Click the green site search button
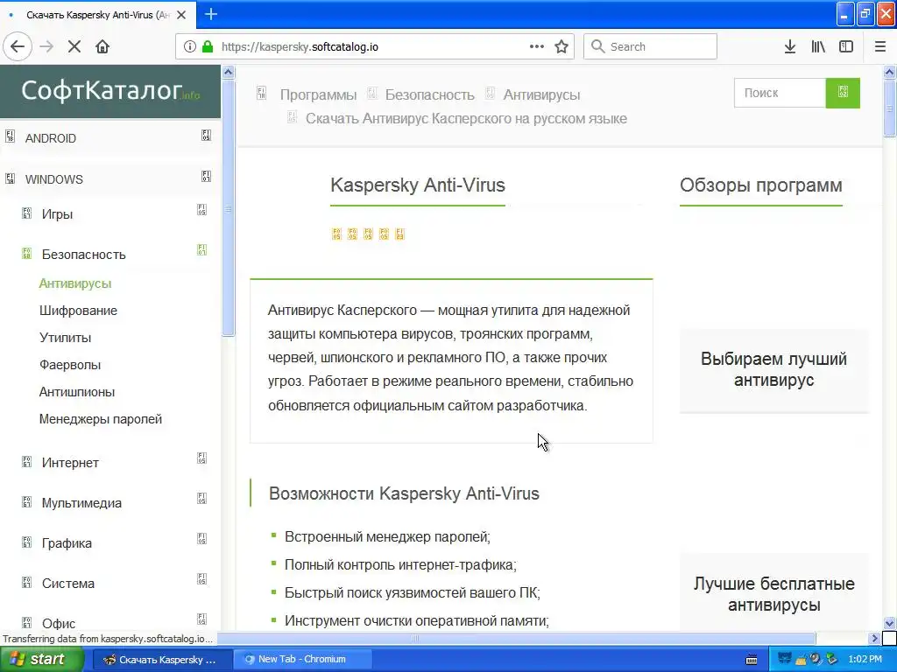The image size is (897, 672). (843, 93)
